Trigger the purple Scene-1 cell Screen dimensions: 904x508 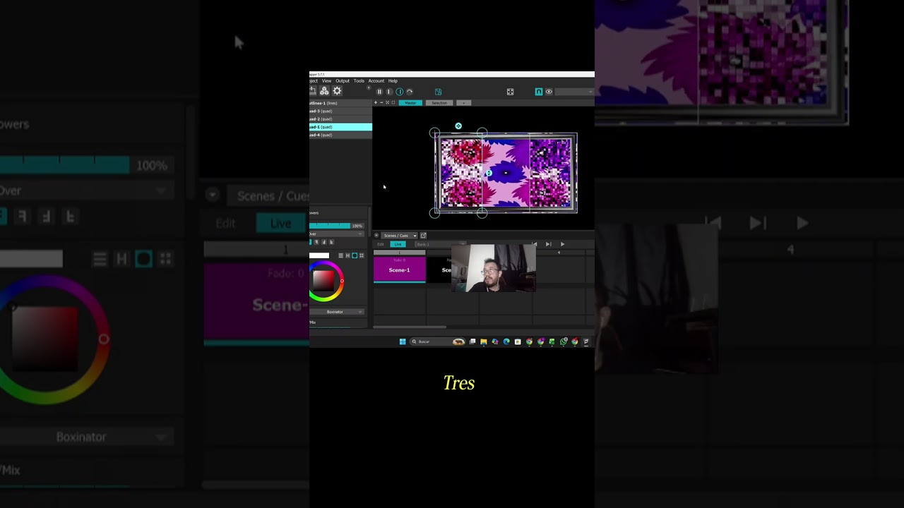point(400,270)
